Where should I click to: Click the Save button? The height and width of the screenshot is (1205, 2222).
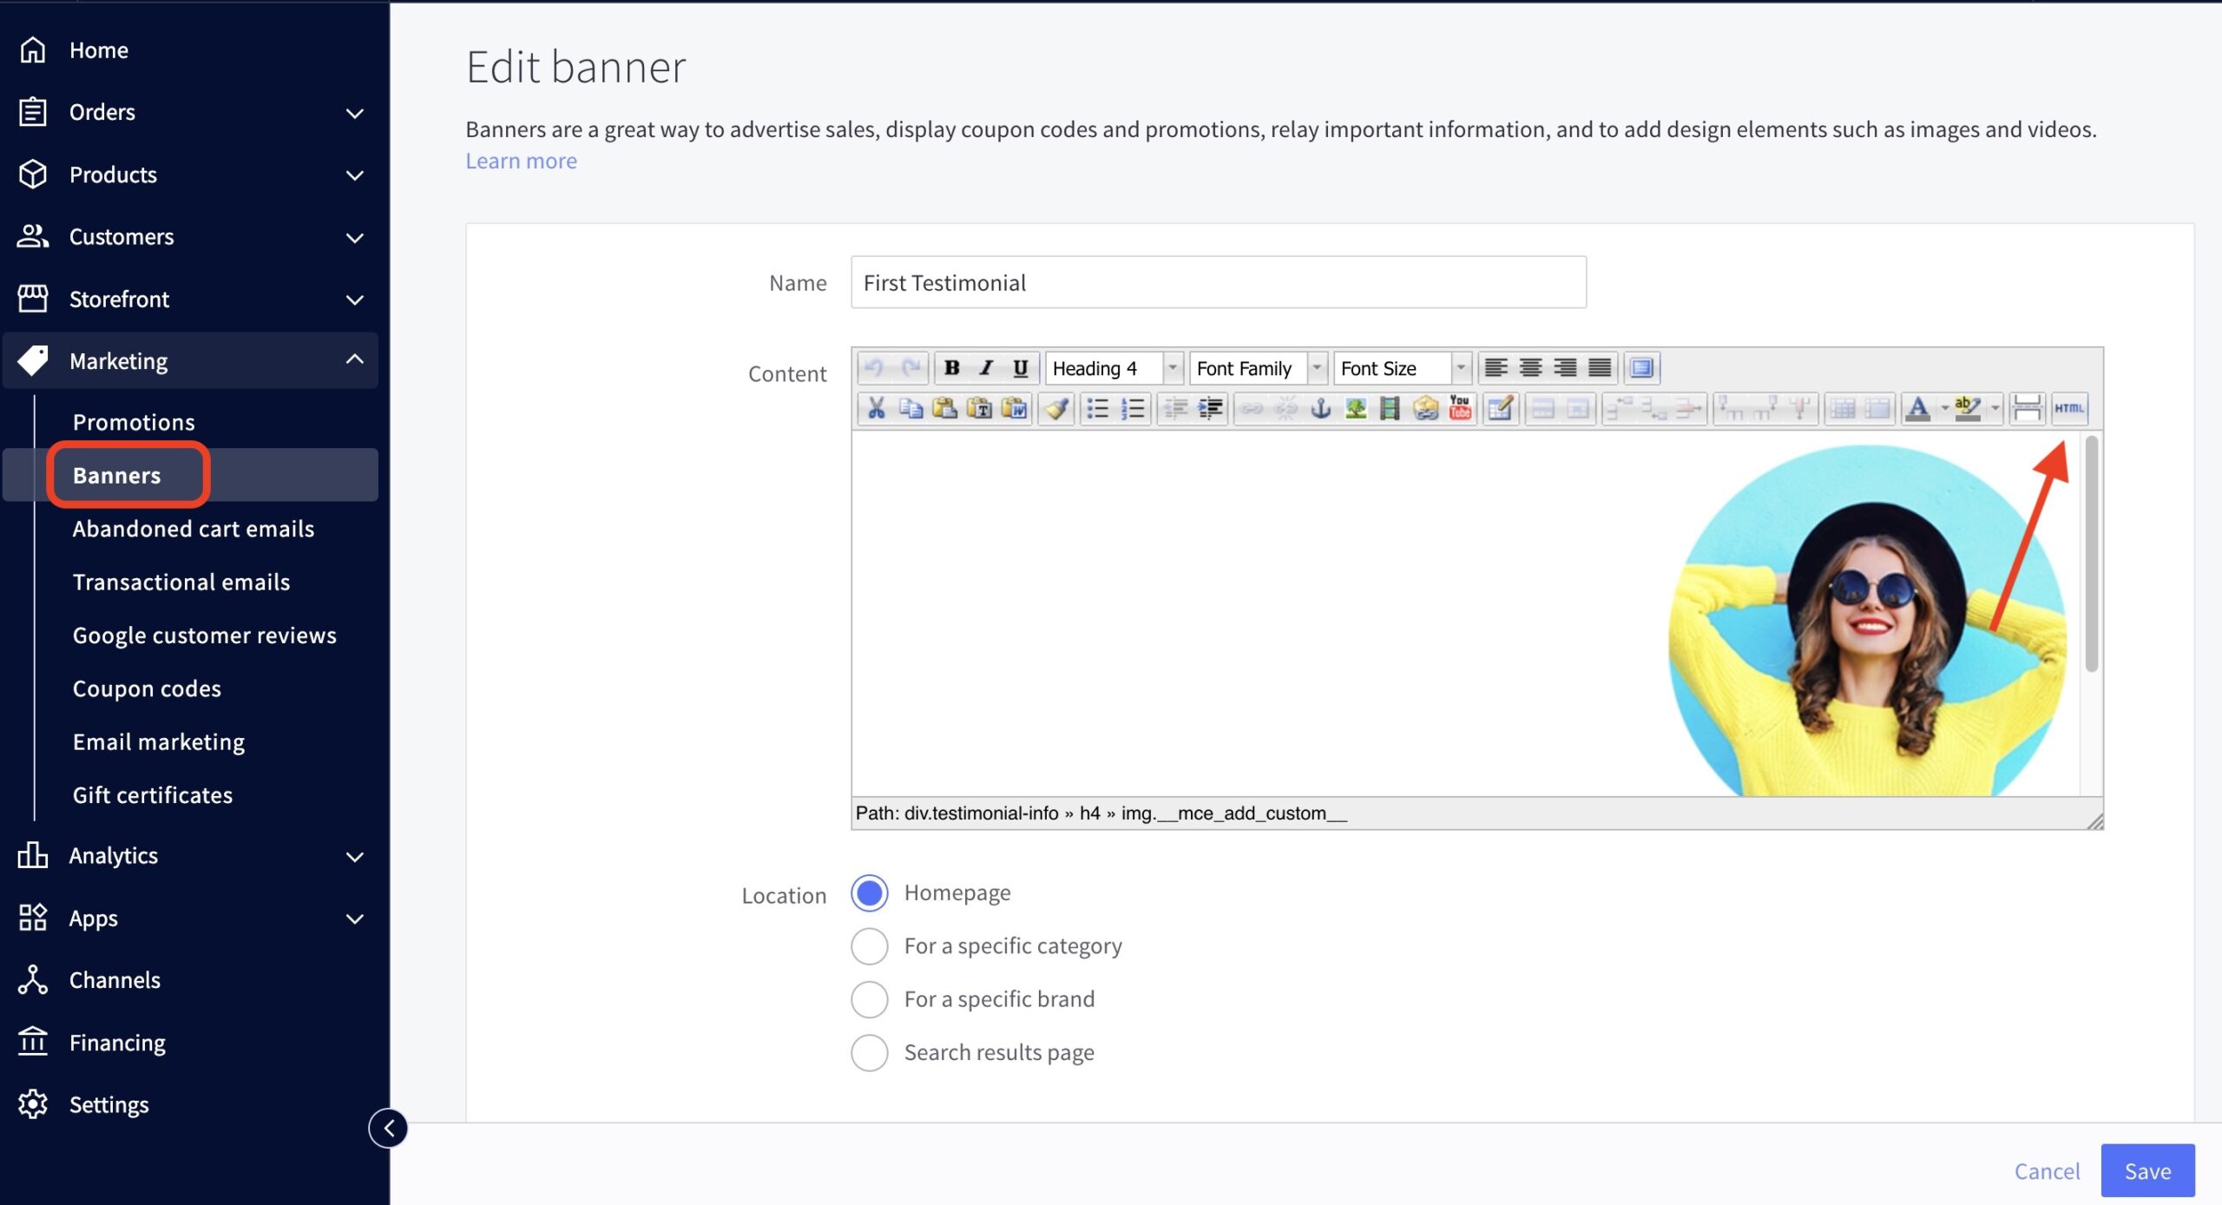click(x=2146, y=1171)
